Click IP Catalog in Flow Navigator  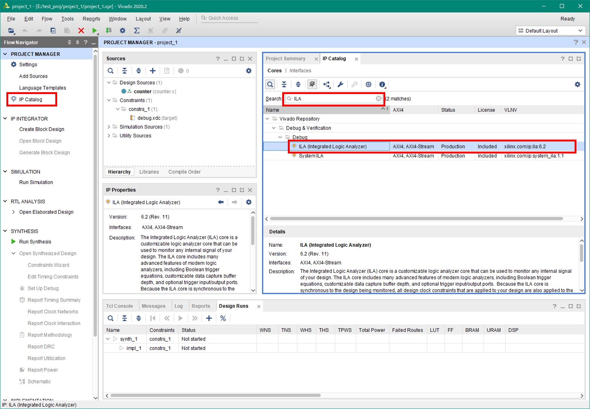click(30, 100)
